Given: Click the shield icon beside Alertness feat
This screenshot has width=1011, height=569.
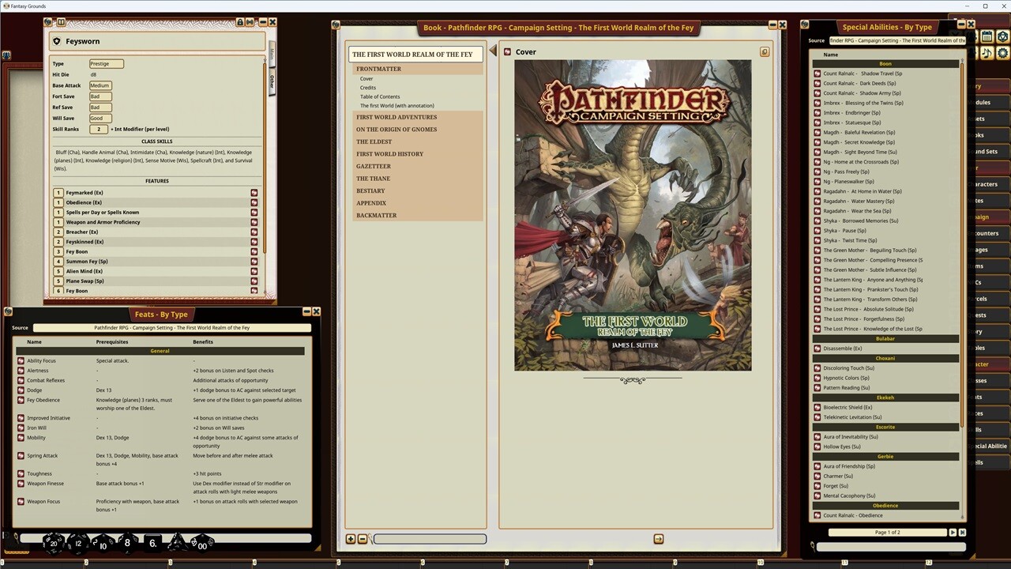Looking at the screenshot, I should pyautogui.click(x=21, y=371).
